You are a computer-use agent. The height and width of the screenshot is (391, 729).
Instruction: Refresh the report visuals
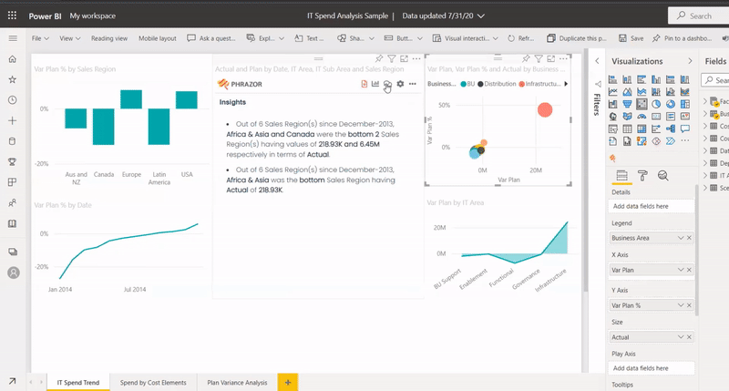(520, 38)
